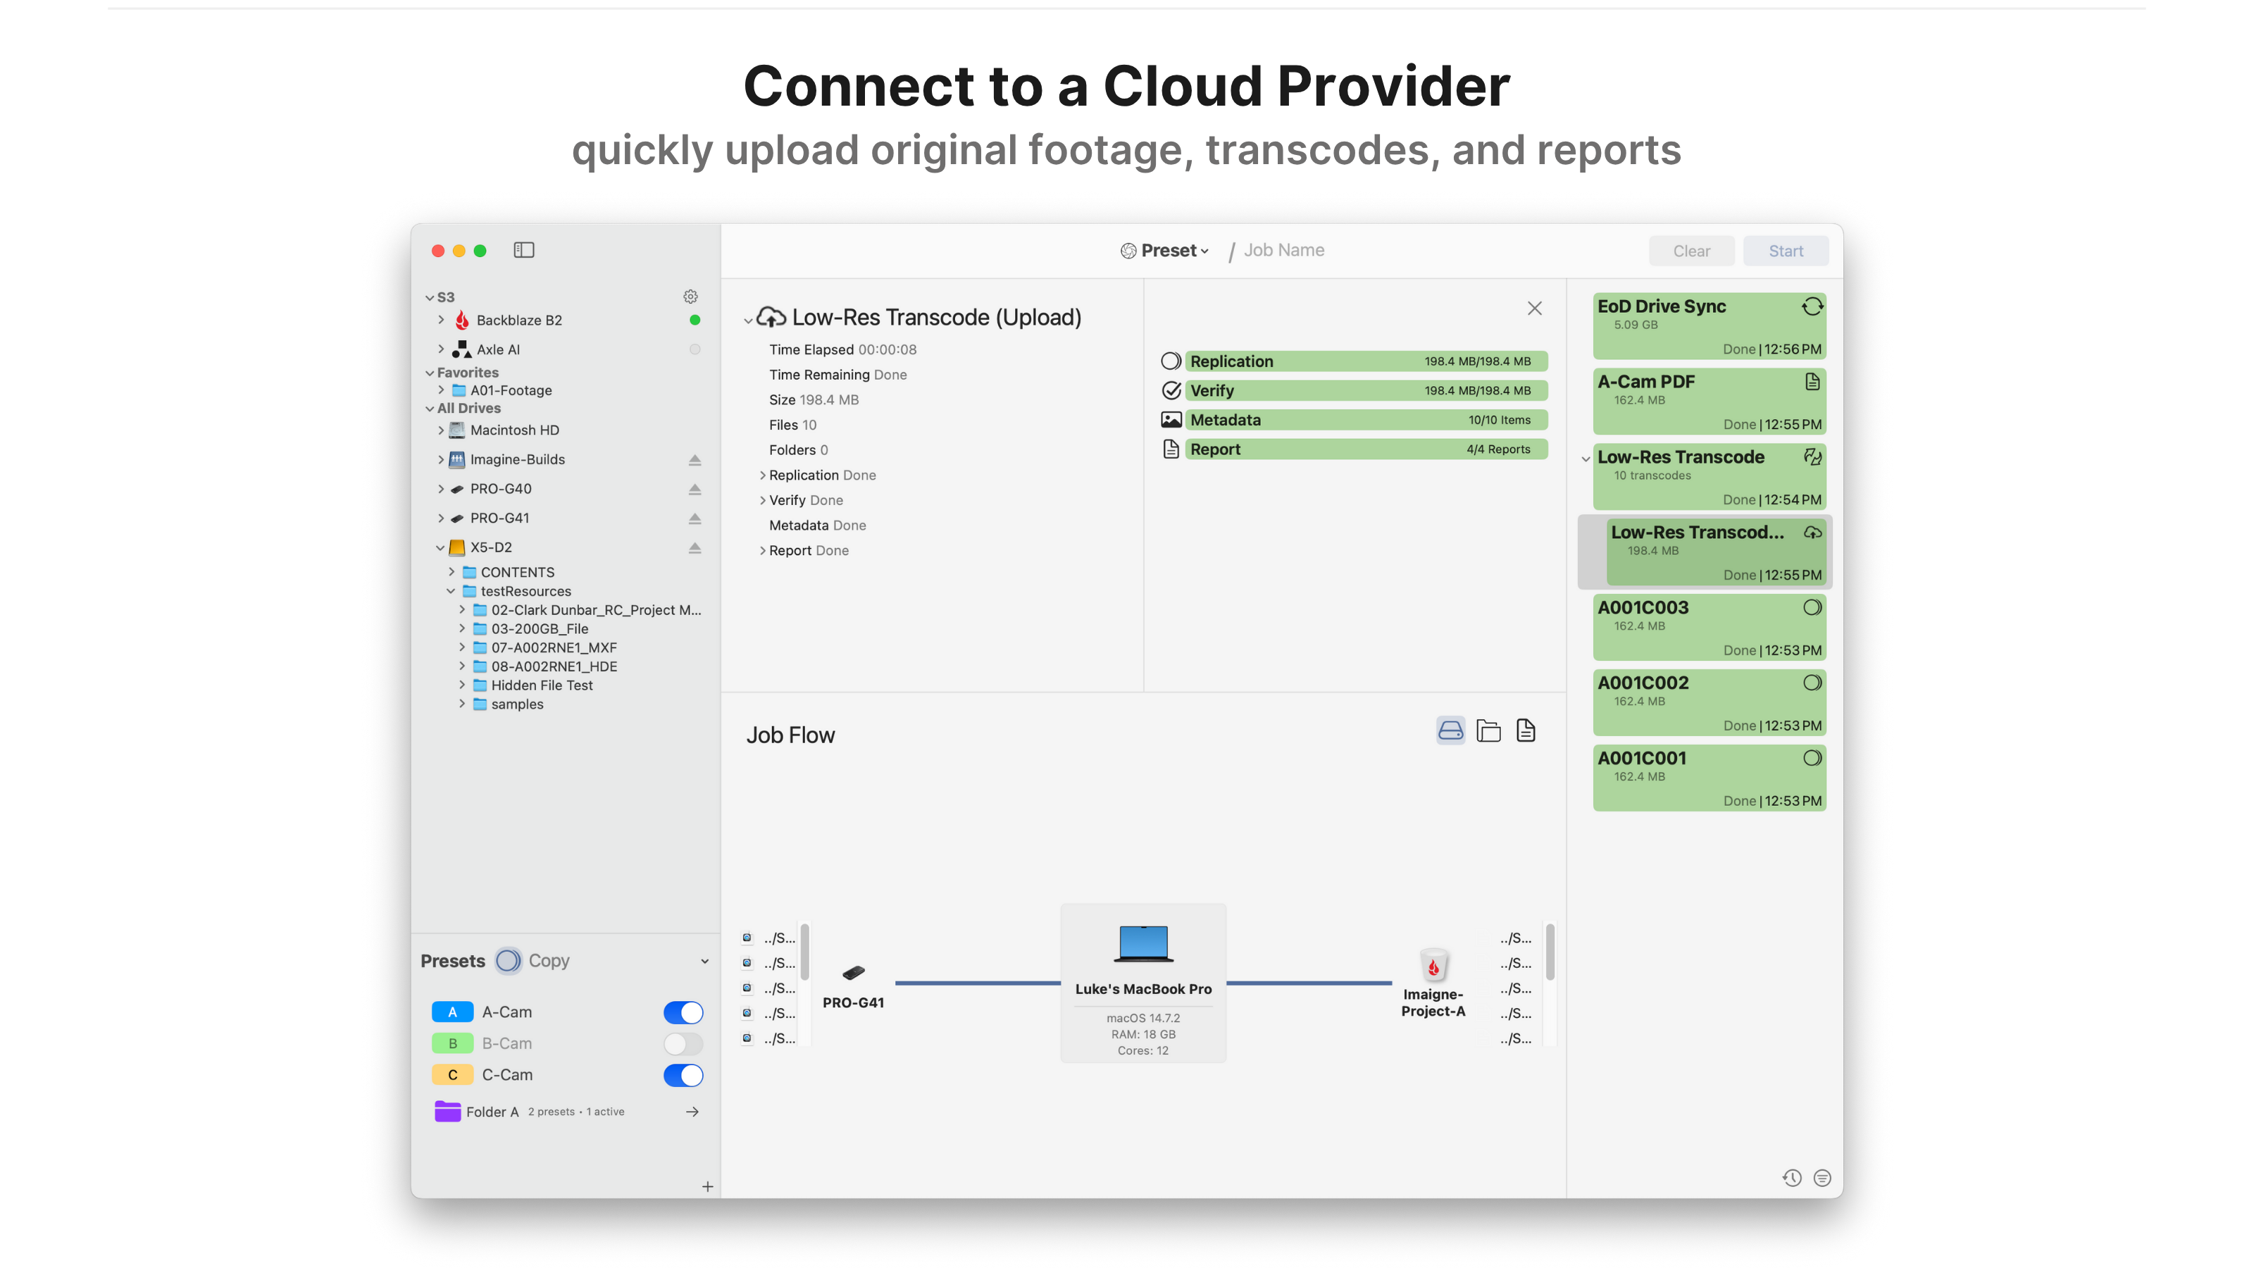Toggle Axle AI connection status dot
This screenshot has height=1268, width=2254.
[695, 349]
